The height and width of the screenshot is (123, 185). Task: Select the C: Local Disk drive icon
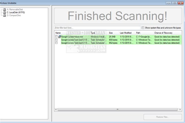pos(4,12)
